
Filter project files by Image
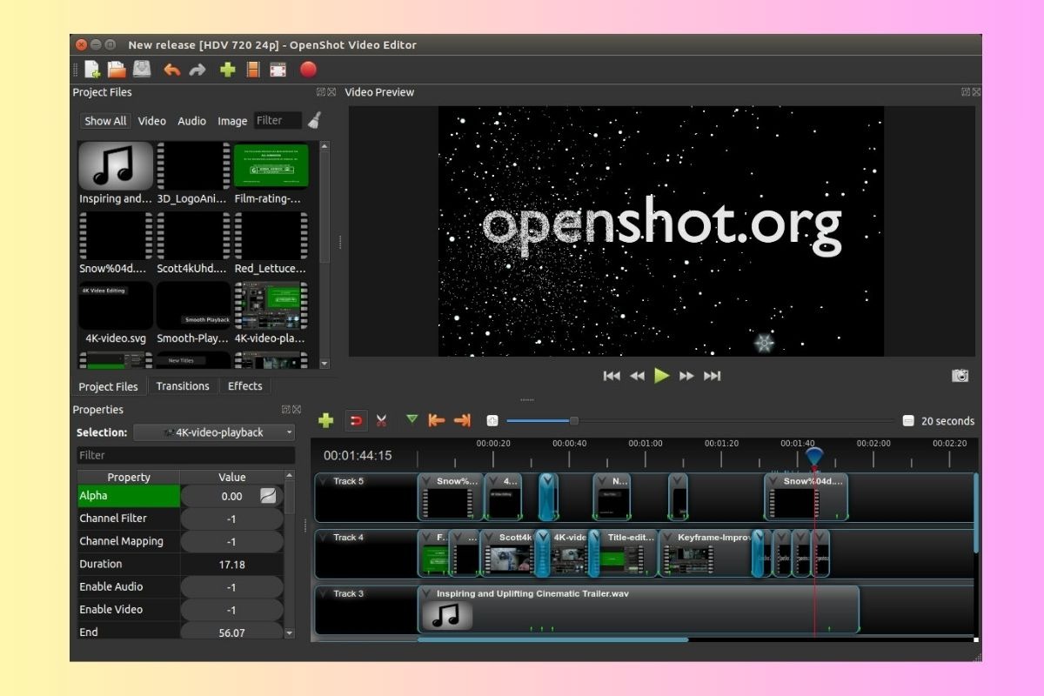click(232, 121)
